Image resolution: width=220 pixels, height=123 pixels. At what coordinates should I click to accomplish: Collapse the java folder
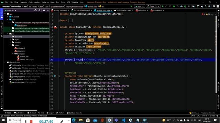(x=8, y=19)
